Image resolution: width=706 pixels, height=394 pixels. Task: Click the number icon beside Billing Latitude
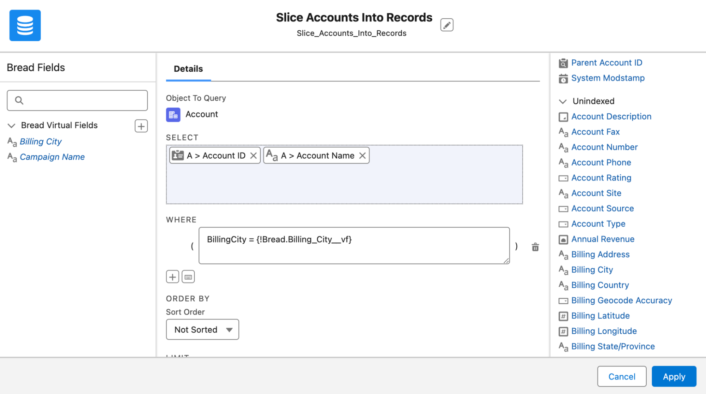(563, 316)
